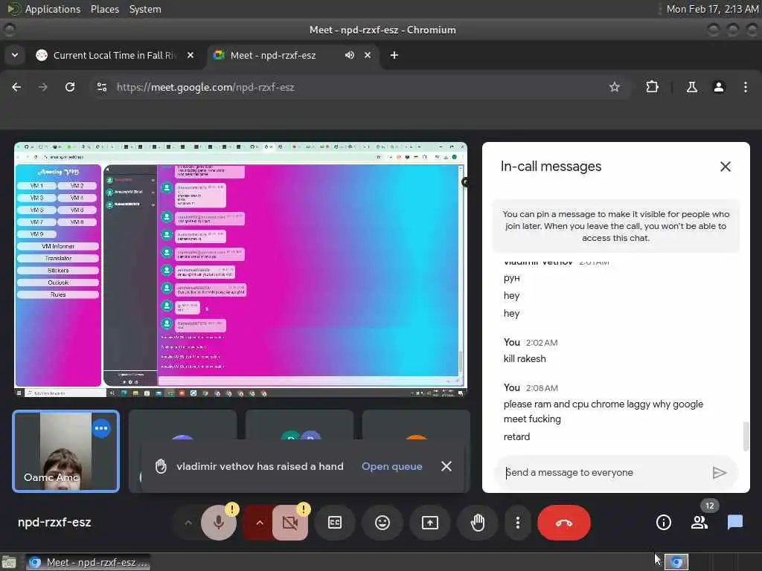The height and width of the screenshot is (571, 762).
Task: Click the chat panel scrollbar
Action: coord(746,436)
